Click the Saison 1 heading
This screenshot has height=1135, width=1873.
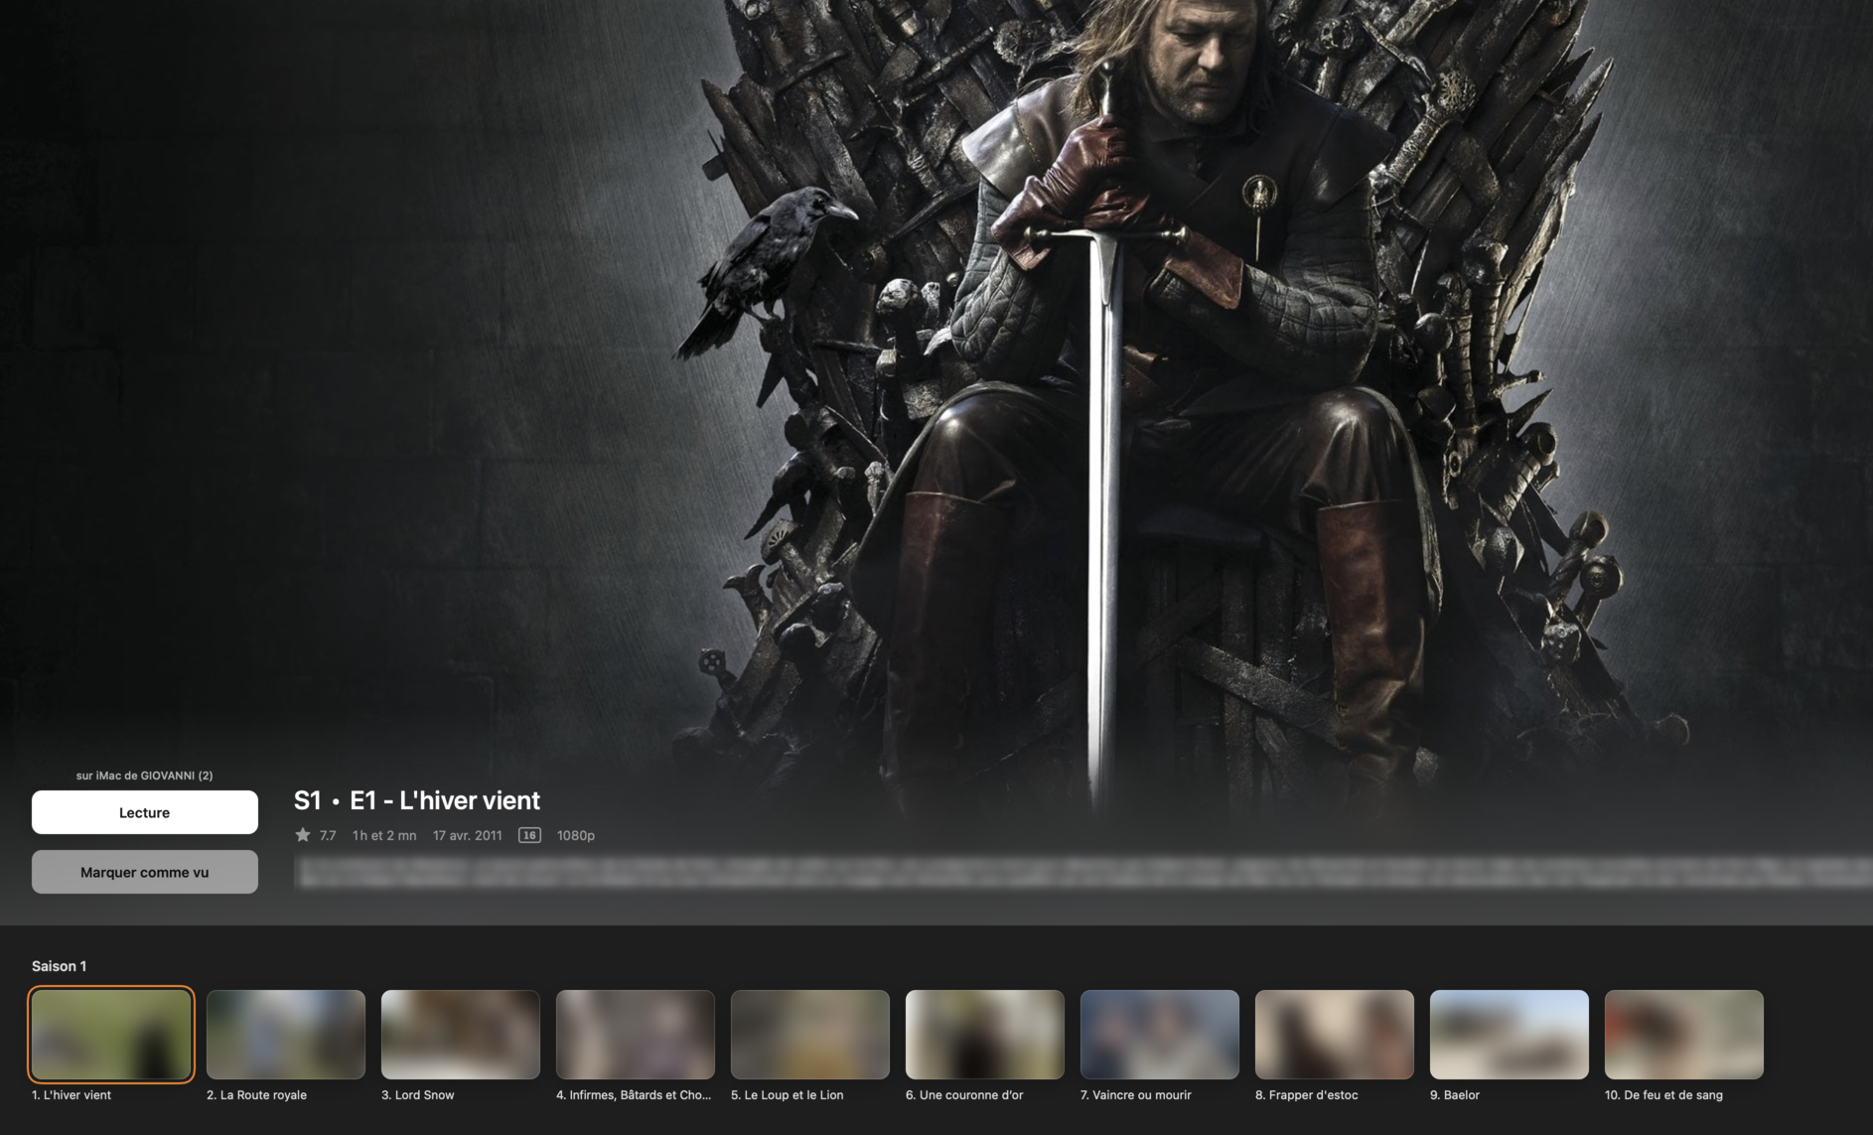(59, 966)
